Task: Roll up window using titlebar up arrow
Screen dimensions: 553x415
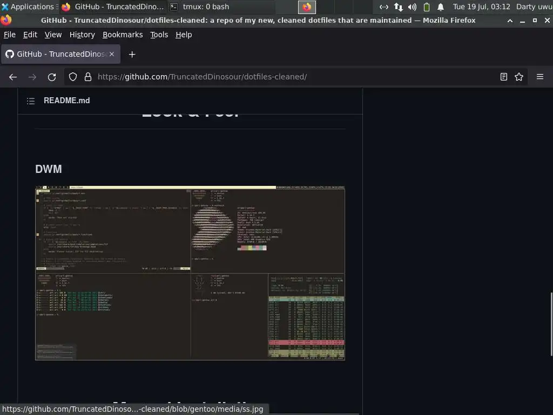Action: pos(510,21)
